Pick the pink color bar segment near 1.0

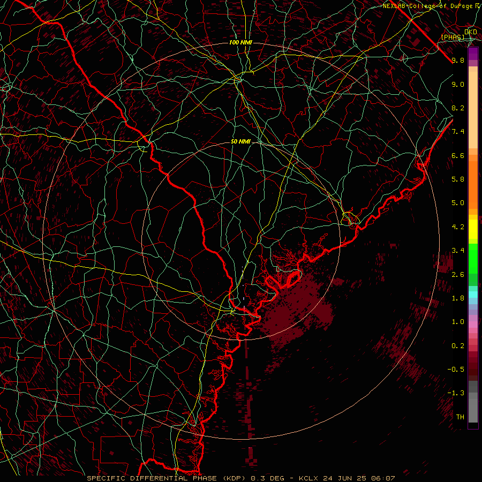(x=473, y=325)
